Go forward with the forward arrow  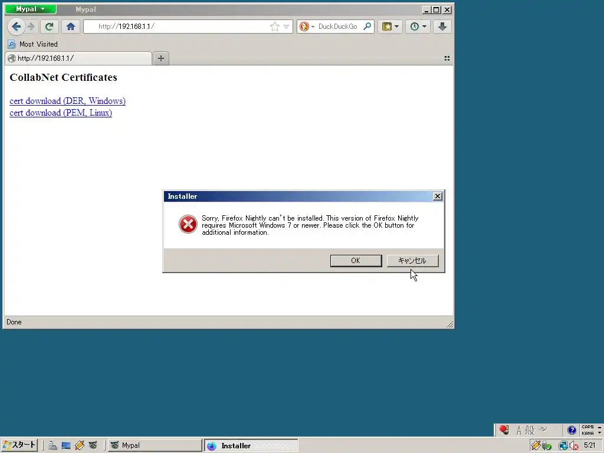pyautogui.click(x=31, y=27)
